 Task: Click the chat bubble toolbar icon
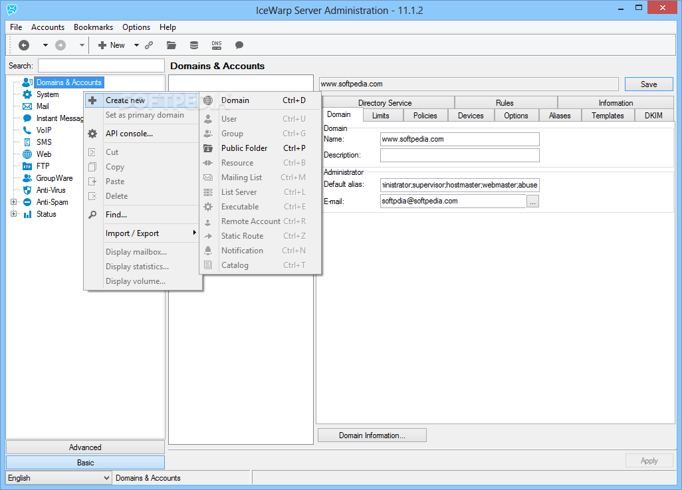(239, 45)
